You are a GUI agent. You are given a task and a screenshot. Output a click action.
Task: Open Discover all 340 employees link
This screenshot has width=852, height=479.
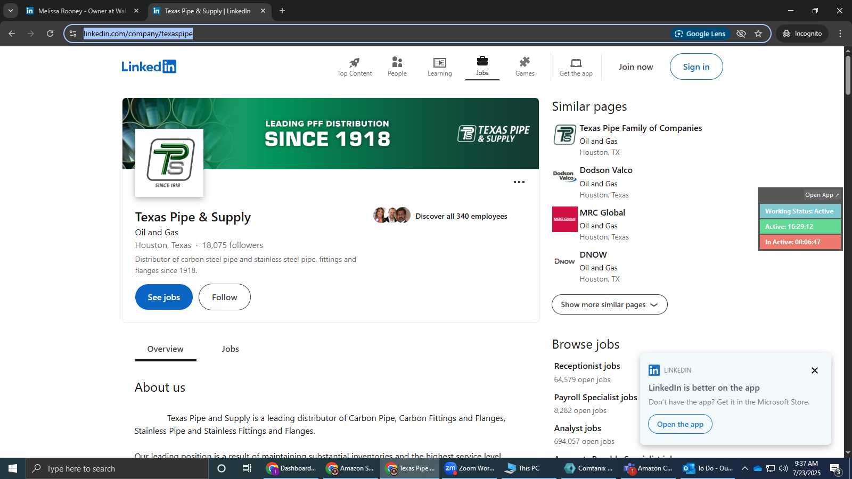coord(461,216)
